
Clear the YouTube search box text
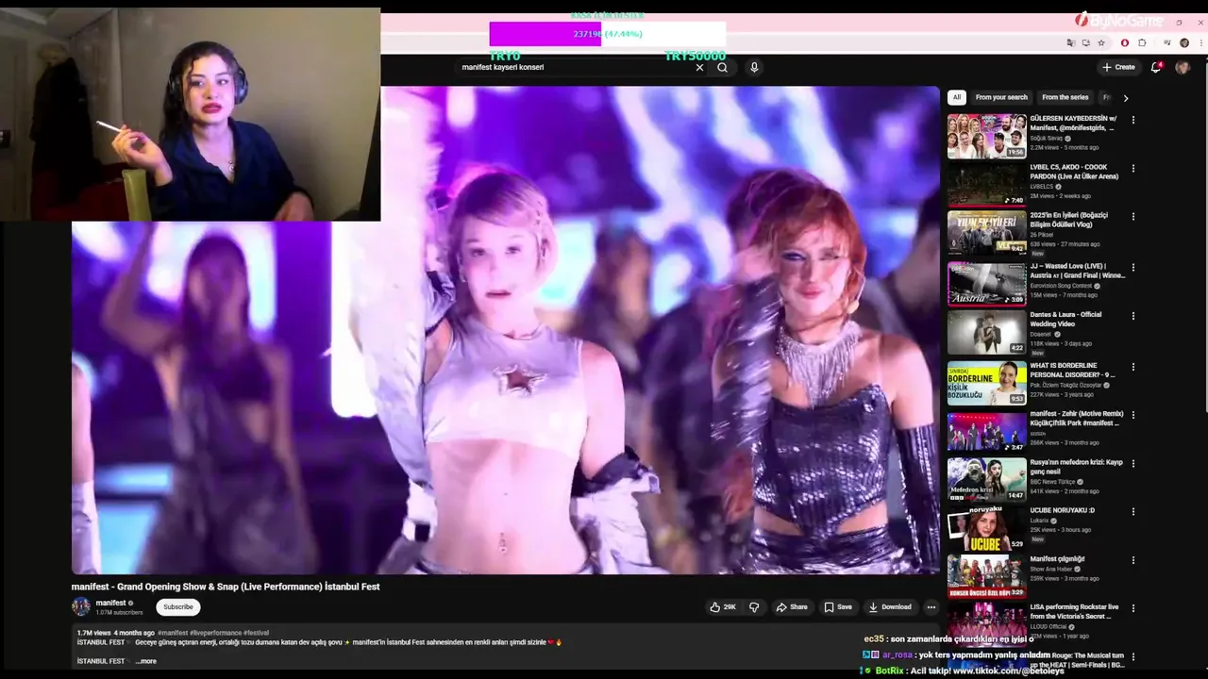699,68
